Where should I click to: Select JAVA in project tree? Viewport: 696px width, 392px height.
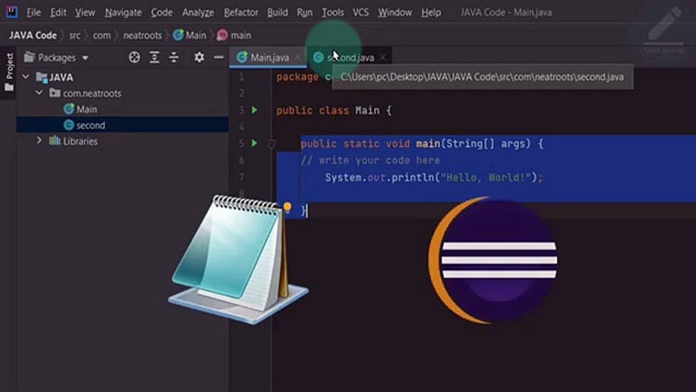(x=61, y=77)
